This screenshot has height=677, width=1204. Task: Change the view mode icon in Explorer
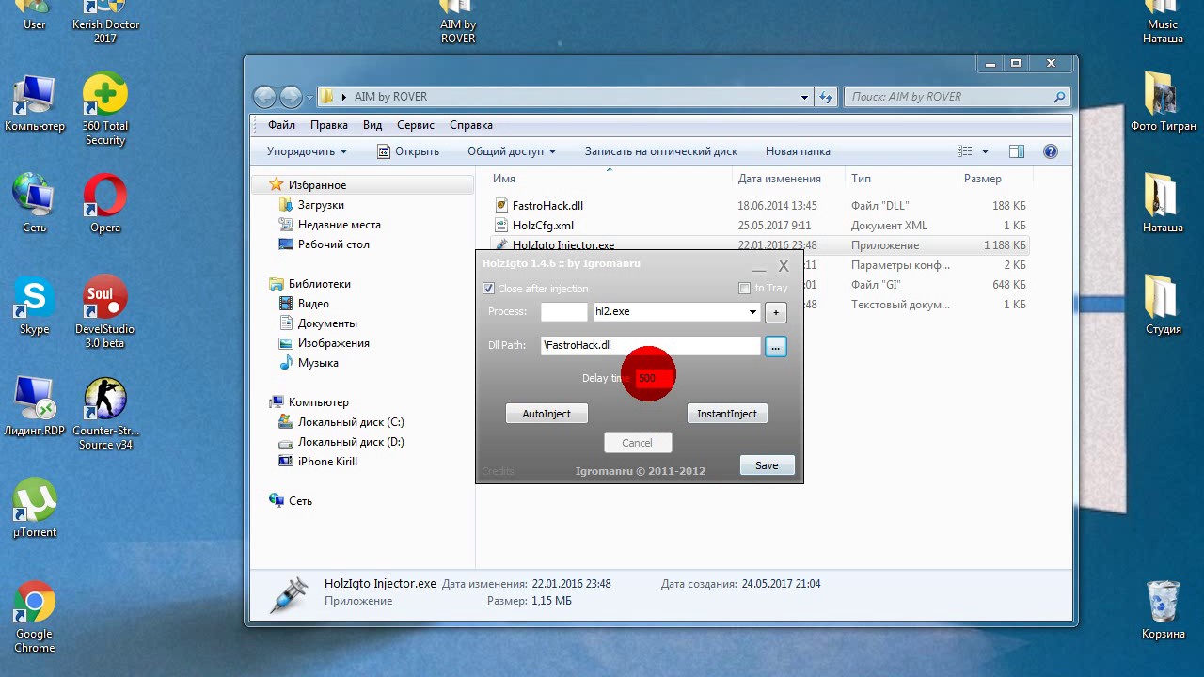pyautogui.click(x=964, y=151)
